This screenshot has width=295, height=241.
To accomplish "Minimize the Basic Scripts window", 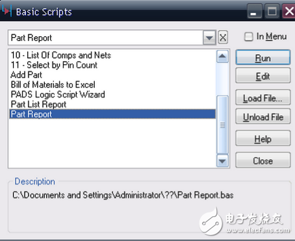I will click(254, 11).
